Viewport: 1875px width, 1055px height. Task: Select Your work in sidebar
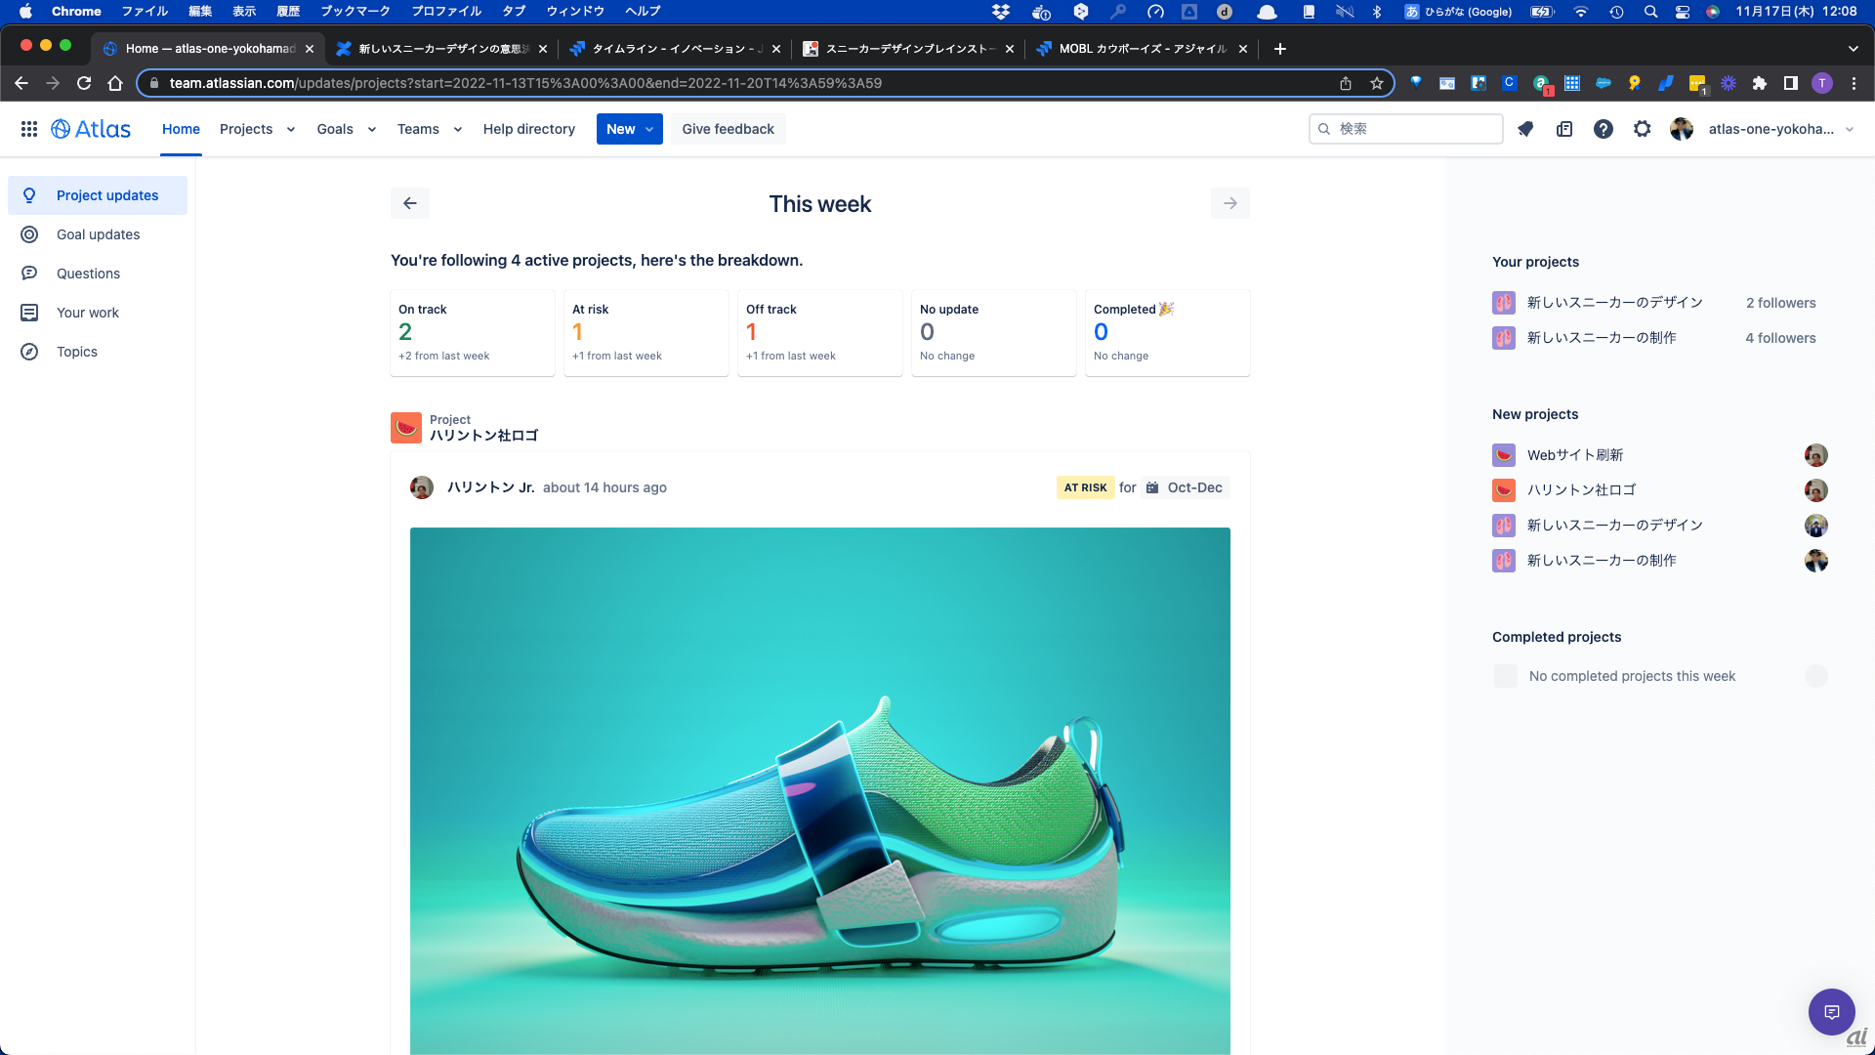coord(88,313)
